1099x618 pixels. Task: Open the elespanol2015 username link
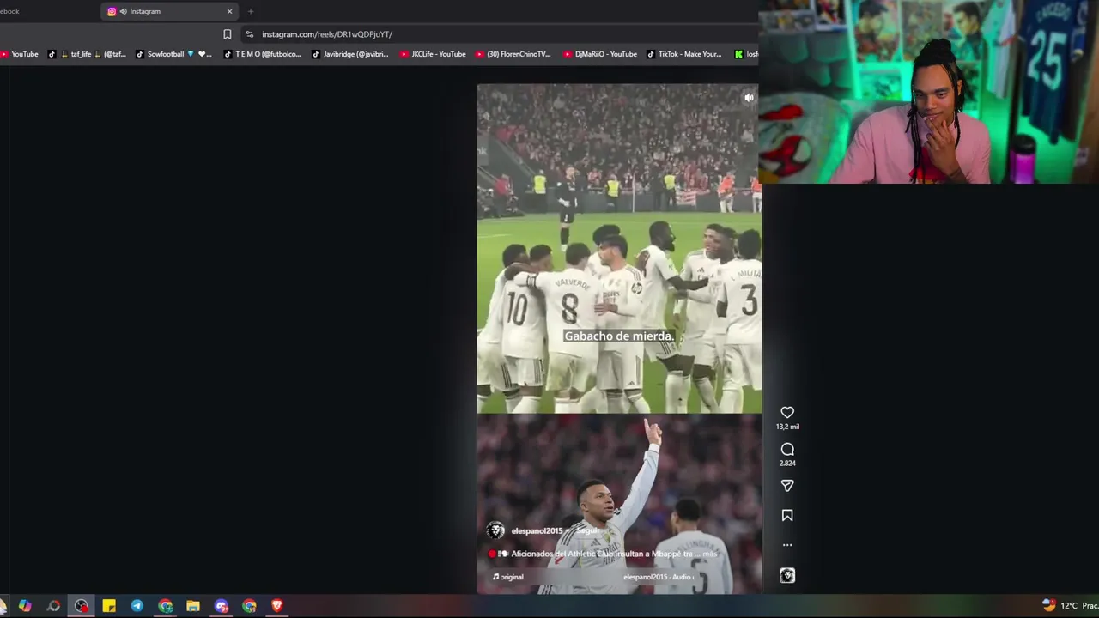pos(537,530)
